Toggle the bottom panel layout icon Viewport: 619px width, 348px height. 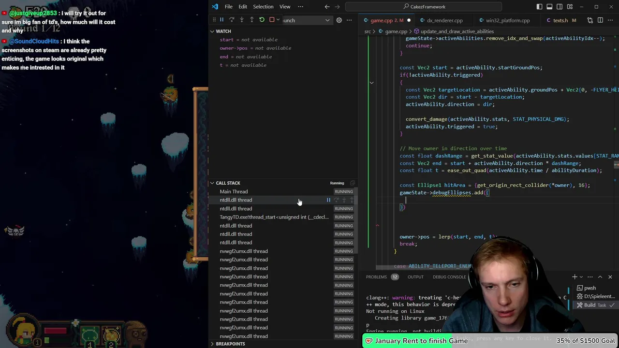(549, 7)
